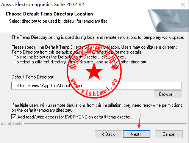Click the red star in the watermark
The width and height of the screenshot is (189, 143).
[94, 71]
